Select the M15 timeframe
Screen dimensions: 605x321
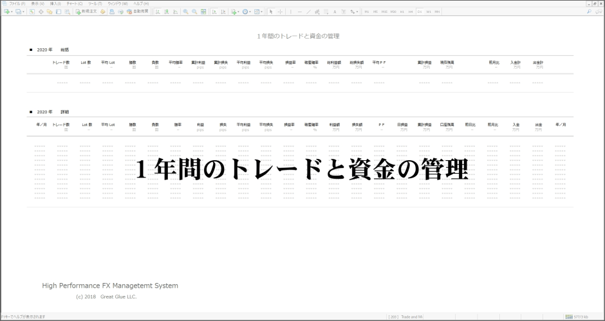(384, 12)
